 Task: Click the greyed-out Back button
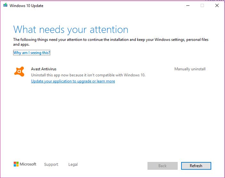163,166
